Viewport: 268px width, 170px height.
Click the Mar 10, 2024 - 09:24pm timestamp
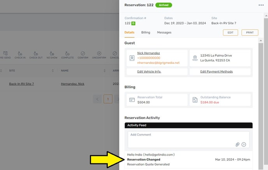pos(233,159)
